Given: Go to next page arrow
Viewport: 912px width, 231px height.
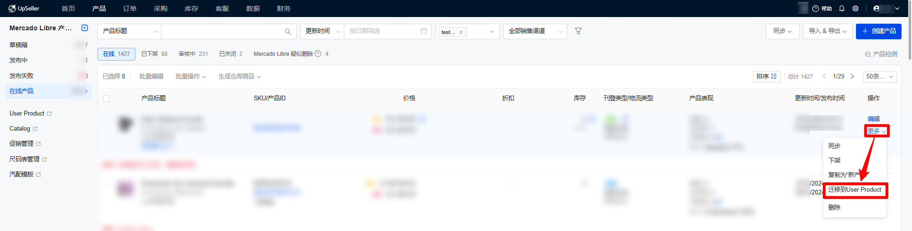Looking at the screenshot, I should coord(852,76).
